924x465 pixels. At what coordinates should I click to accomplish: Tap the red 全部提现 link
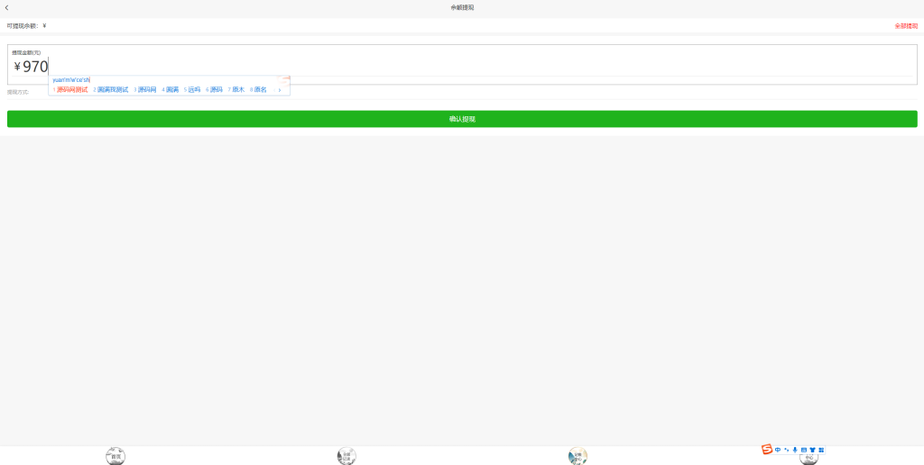click(x=905, y=26)
